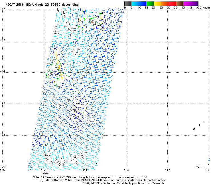Click the magenta 40-45 knots legend color
Screen dimensions: 211x185
187,3
